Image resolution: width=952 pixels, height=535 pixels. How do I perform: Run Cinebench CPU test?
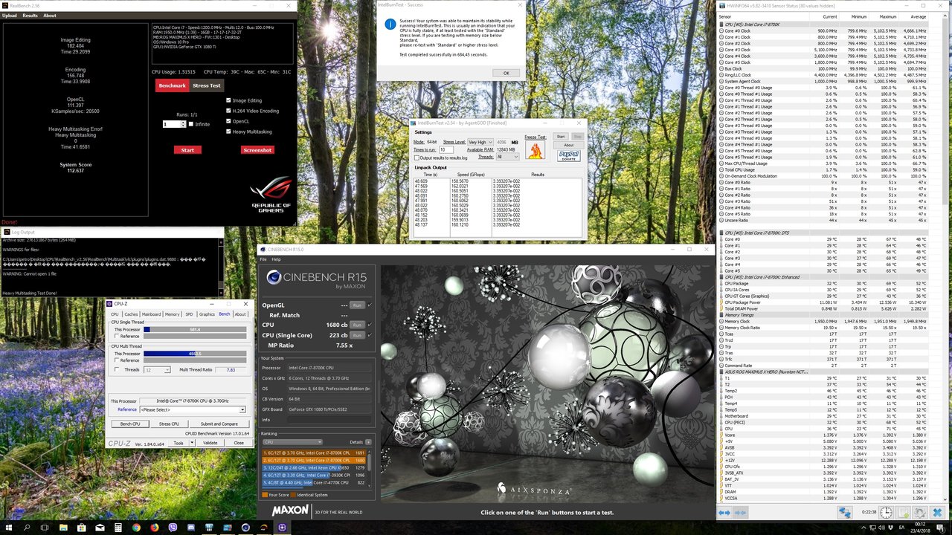(x=357, y=325)
